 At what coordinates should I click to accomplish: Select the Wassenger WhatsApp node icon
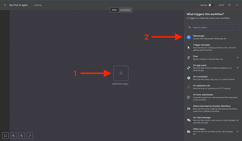click(x=189, y=37)
